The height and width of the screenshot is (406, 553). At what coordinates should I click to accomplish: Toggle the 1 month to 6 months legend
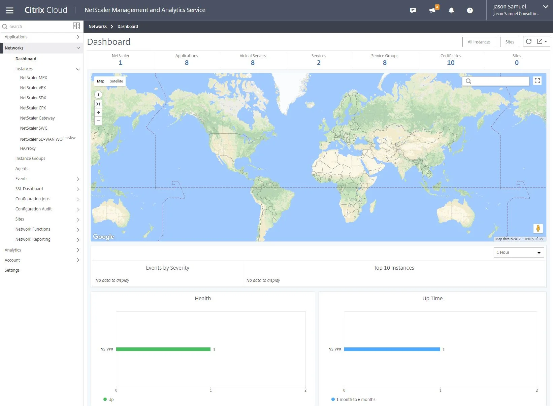353,399
